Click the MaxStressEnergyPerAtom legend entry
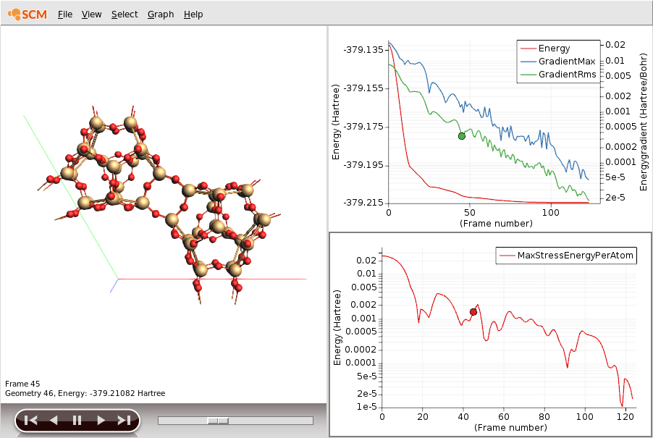Image resolution: width=653 pixels, height=438 pixels. (566, 256)
